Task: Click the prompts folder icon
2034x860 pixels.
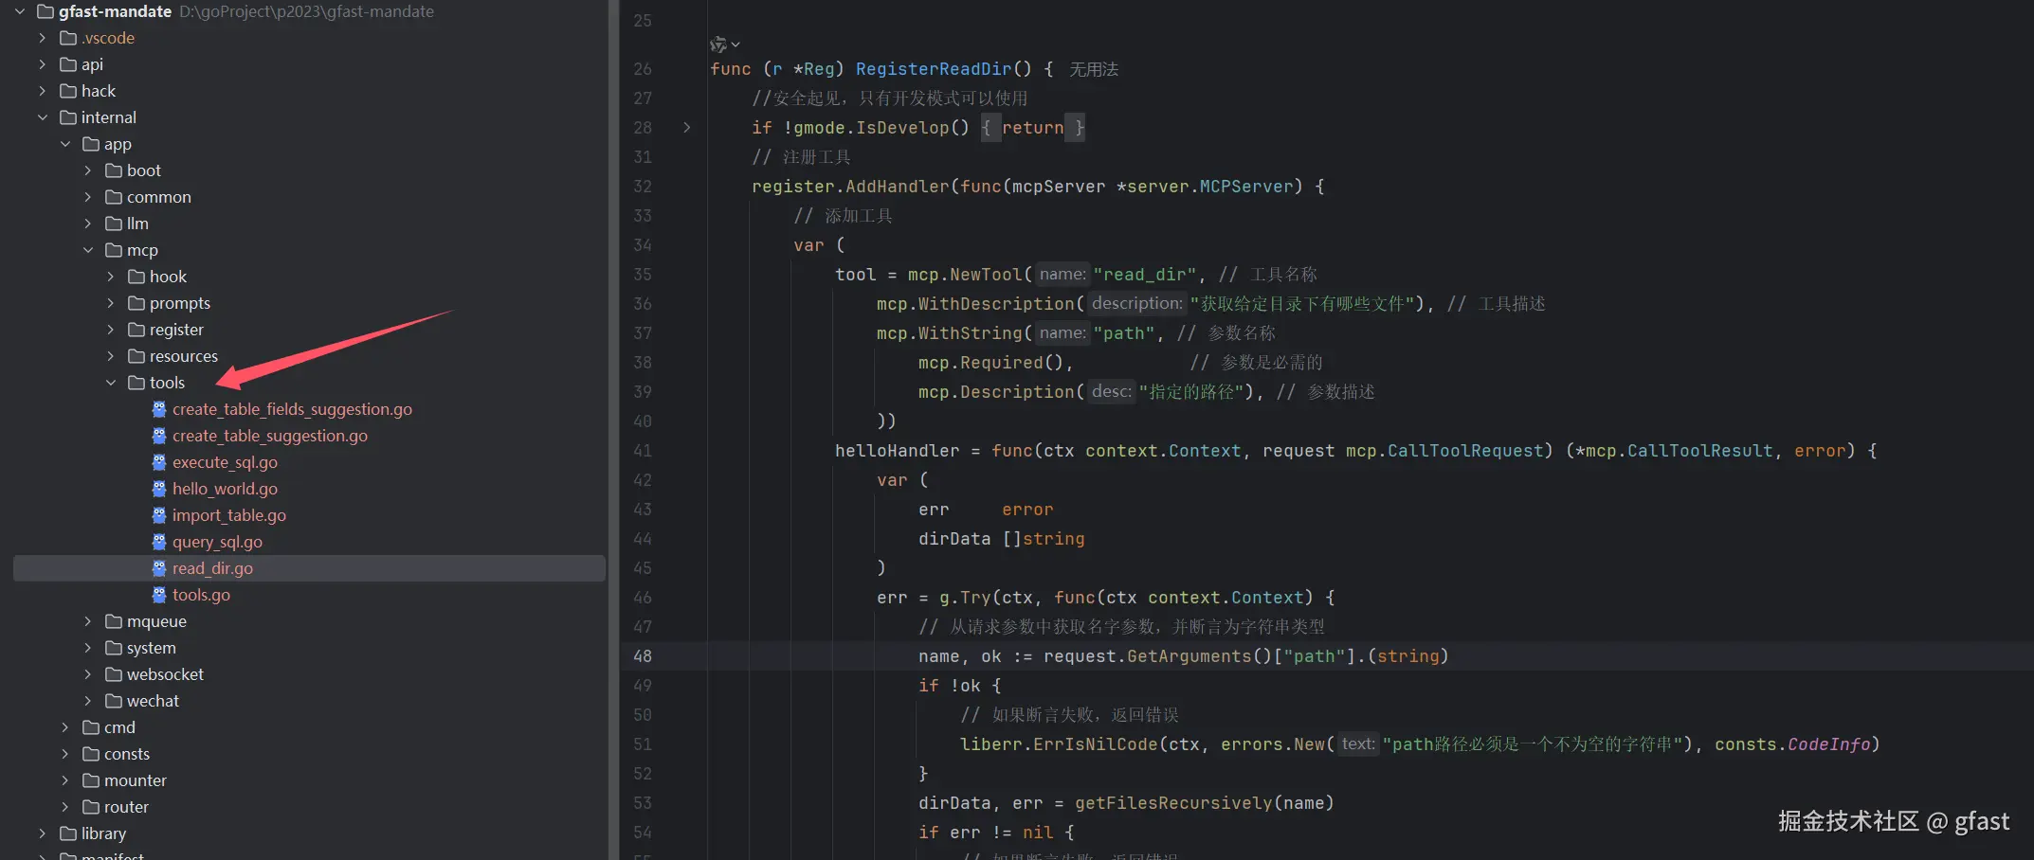Action: point(136,303)
